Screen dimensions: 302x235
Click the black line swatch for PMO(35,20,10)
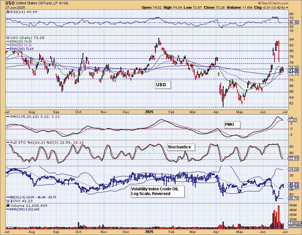coord(8,117)
